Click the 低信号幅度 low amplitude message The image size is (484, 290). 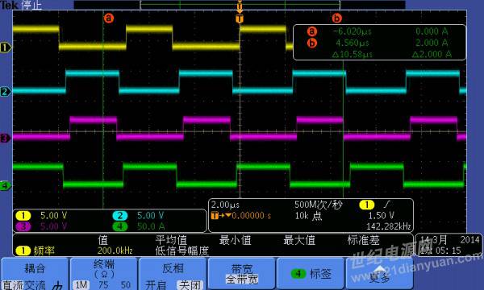(x=182, y=251)
